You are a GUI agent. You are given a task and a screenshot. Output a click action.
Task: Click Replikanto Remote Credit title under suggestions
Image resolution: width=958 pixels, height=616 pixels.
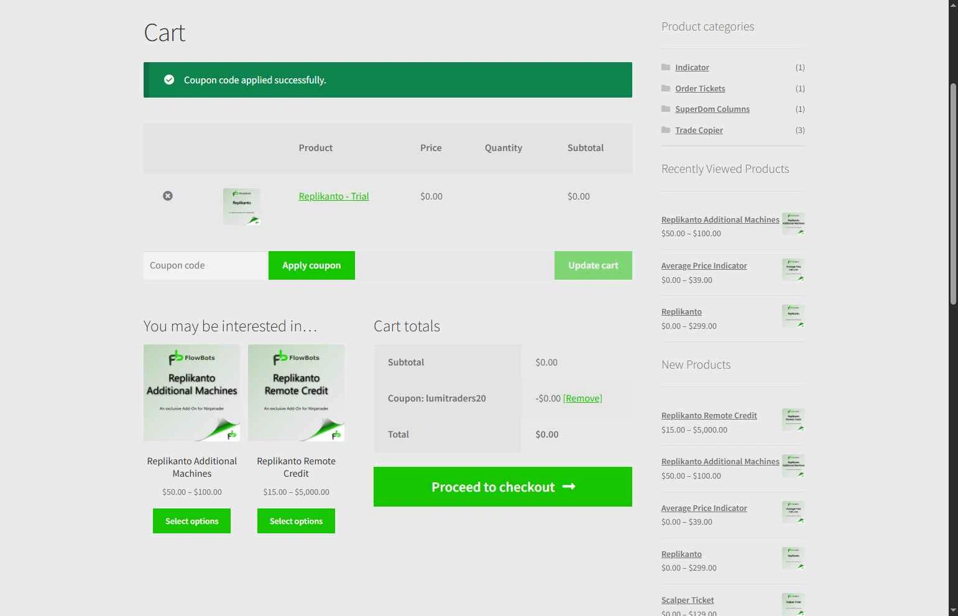[x=296, y=467]
